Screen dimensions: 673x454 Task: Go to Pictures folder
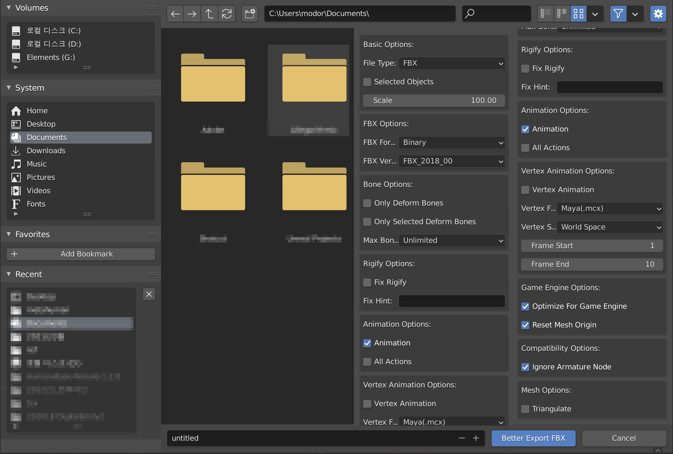pyautogui.click(x=81, y=177)
